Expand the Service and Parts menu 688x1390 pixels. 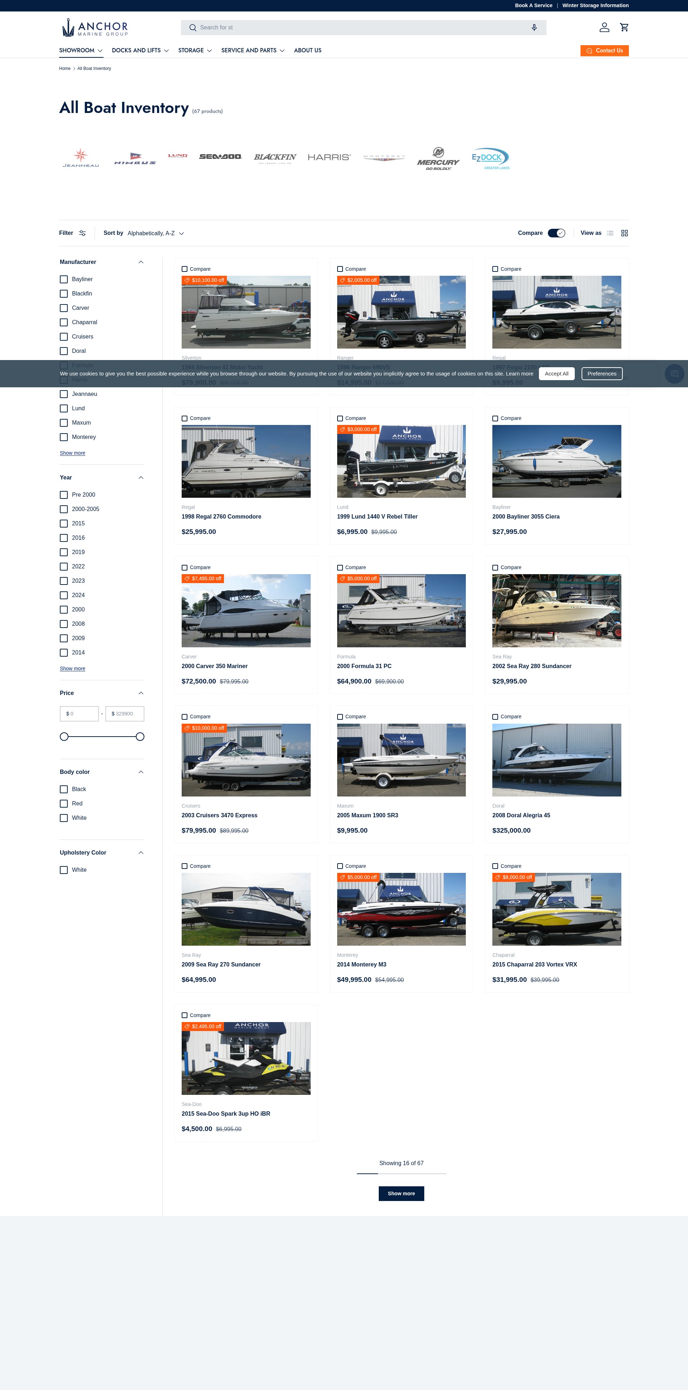253,51
